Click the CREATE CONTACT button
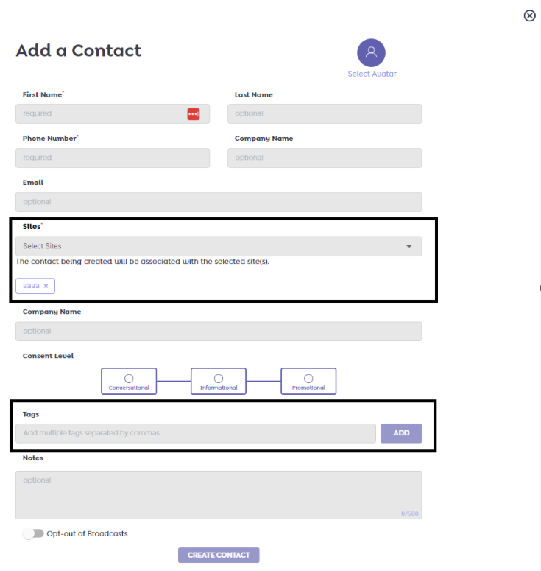Image resolution: width=541 pixels, height=571 pixels. [x=219, y=555]
